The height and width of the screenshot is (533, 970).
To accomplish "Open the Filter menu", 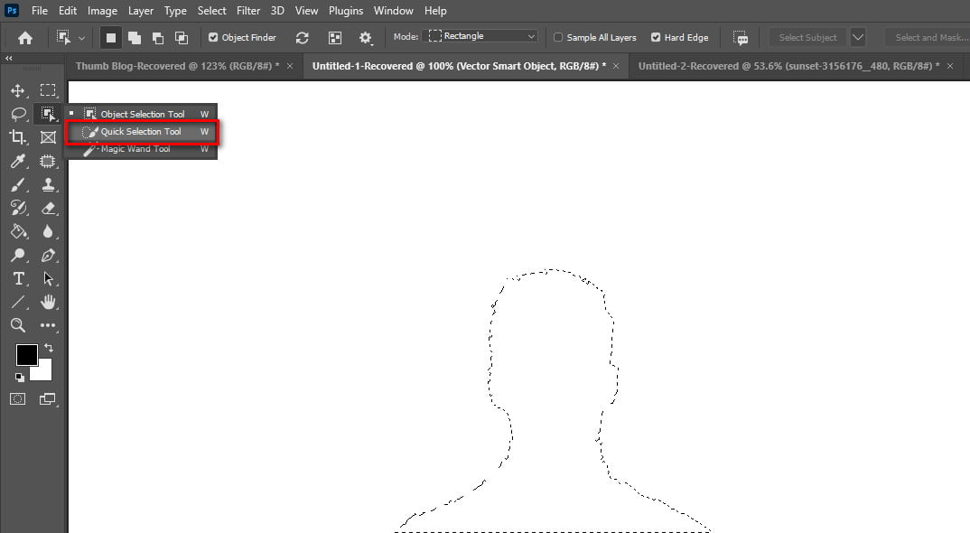I will coord(247,10).
